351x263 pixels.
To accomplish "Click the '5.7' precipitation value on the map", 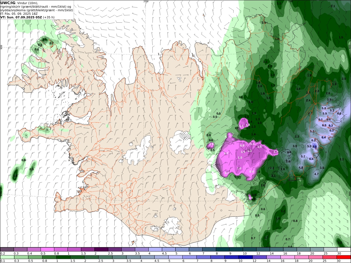I will click(303, 157).
